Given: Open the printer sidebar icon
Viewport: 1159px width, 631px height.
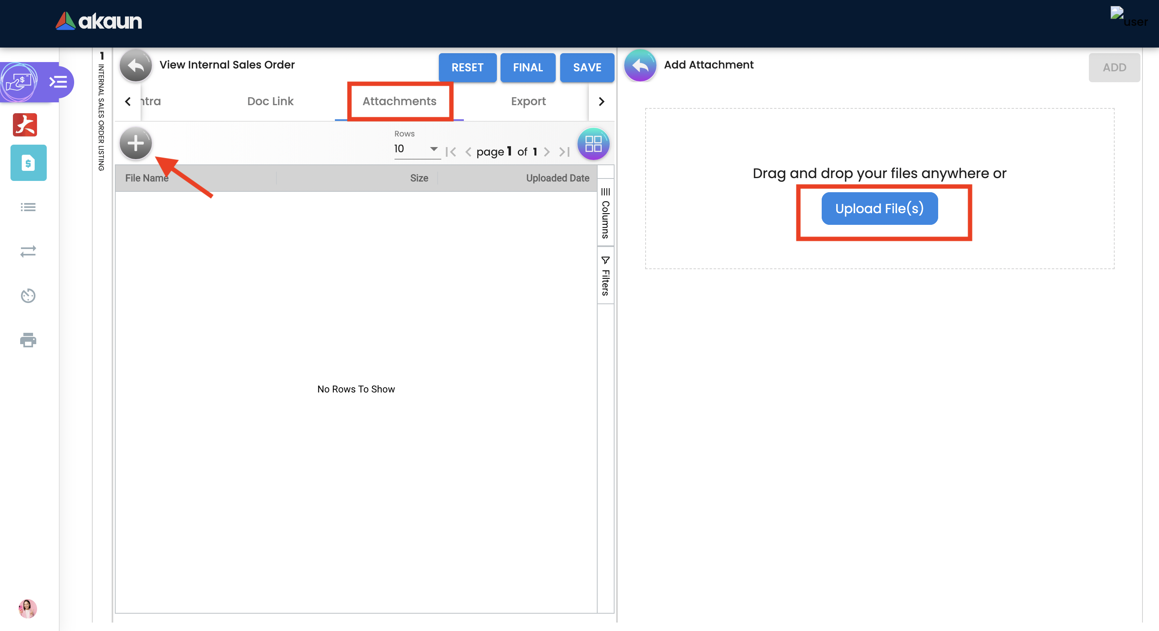Looking at the screenshot, I should point(28,340).
